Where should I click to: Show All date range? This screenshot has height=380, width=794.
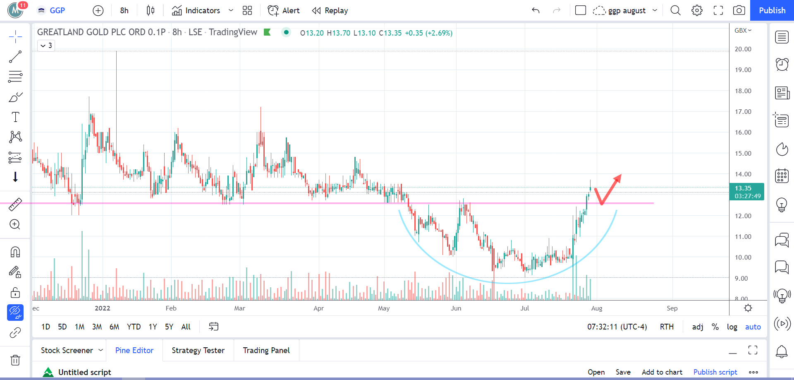point(186,327)
